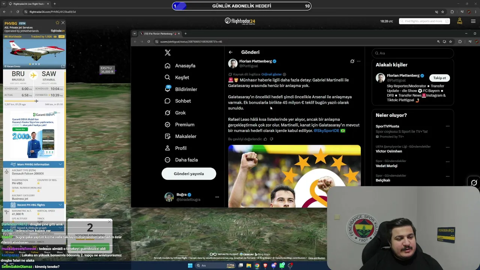Image resolution: width=480 pixels, height=270 pixels.
Task: Click the Find flights, airports search box
Action: point(424,21)
